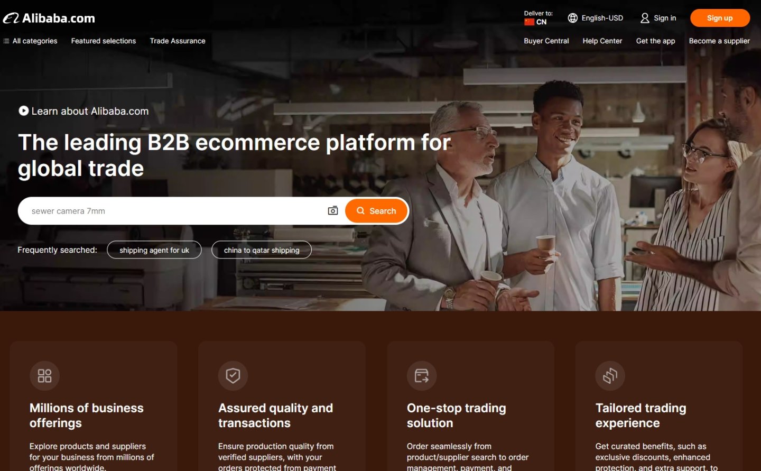Click the globe language icon
Screen dimensions: 761x471
tap(573, 18)
